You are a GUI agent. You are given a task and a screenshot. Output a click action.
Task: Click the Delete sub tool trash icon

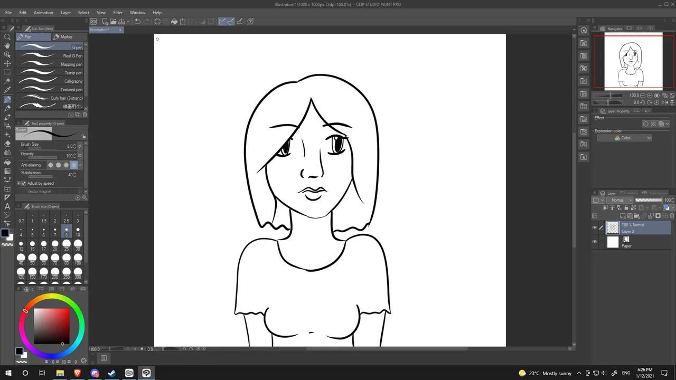[84, 115]
